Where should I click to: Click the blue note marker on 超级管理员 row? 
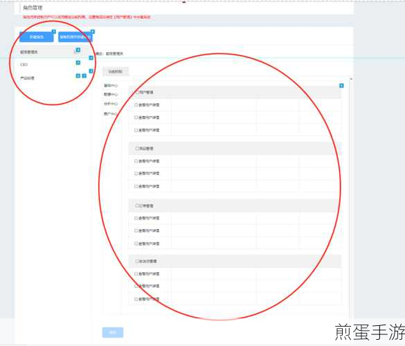coord(78,50)
